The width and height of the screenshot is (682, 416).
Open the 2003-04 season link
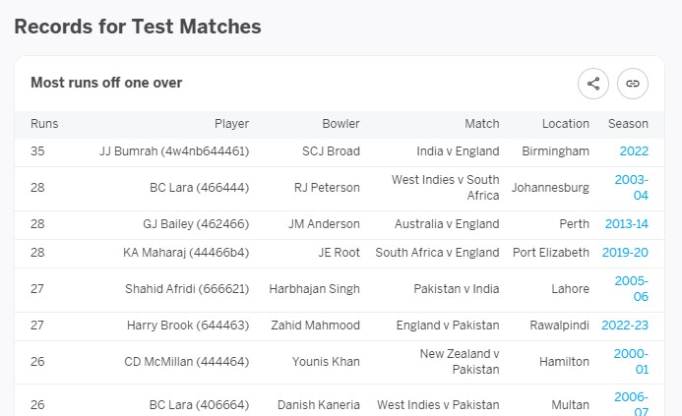[632, 188]
